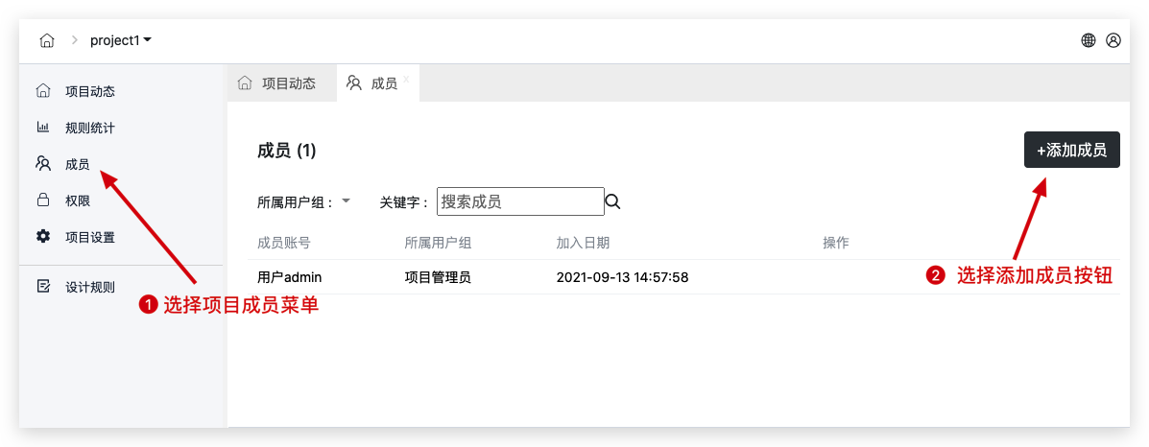Focus the 搜索成员 search field
This screenshot has height=447, width=1149.
coord(520,201)
